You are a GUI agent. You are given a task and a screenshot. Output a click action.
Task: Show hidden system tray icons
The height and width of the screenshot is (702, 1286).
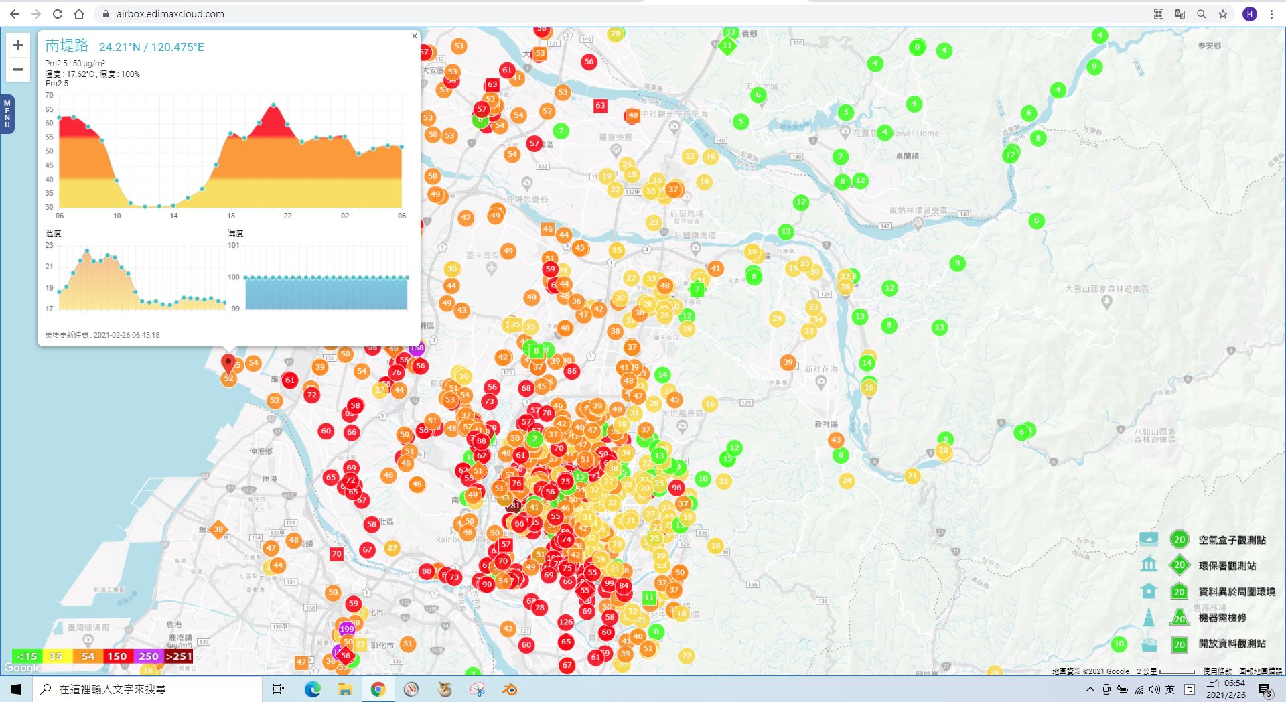(1090, 689)
